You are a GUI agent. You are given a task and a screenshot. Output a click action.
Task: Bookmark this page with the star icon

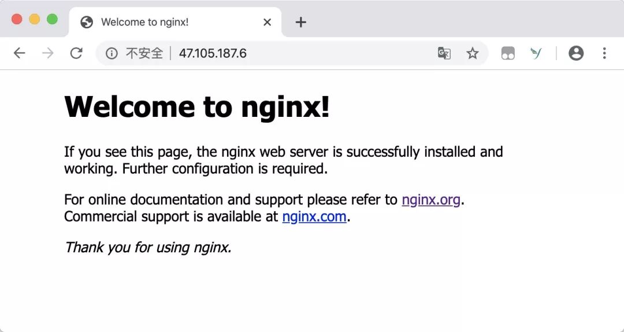click(473, 53)
